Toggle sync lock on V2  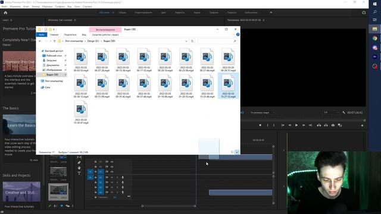pyautogui.click(x=107, y=166)
